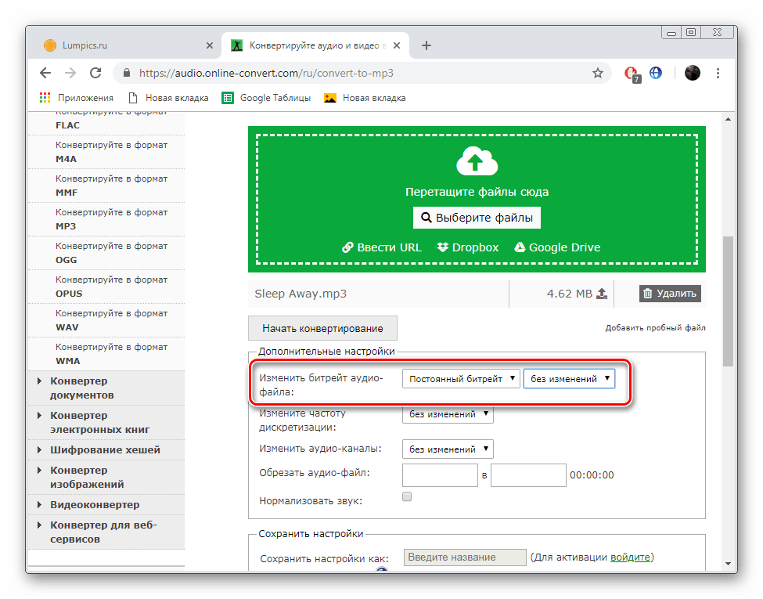Click the Sleep Away.mp3 file name
Viewport: 763px width, 599px height.
pyautogui.click(x=301, y=294)
